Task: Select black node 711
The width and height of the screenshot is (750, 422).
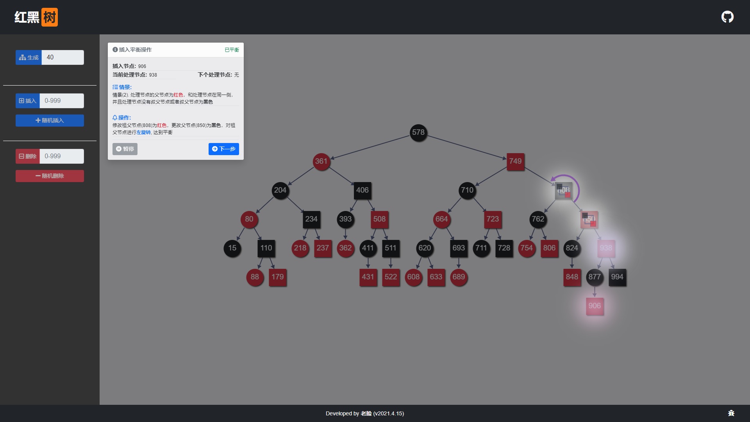Action: pos(481,248)
